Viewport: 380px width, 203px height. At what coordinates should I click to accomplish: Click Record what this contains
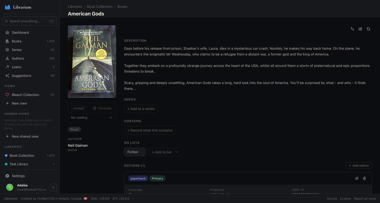click(150, 130)
